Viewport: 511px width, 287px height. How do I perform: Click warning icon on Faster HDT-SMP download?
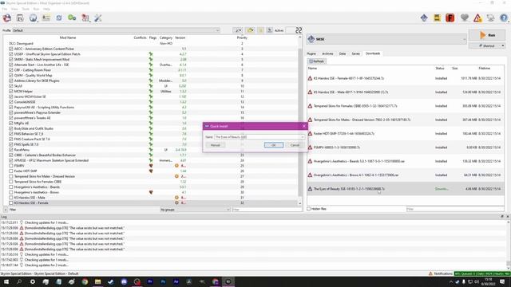tap(310, 133)
